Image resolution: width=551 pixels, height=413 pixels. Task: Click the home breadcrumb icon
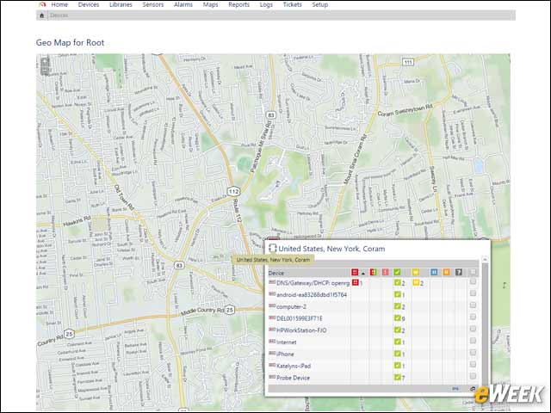click(42, 15)
